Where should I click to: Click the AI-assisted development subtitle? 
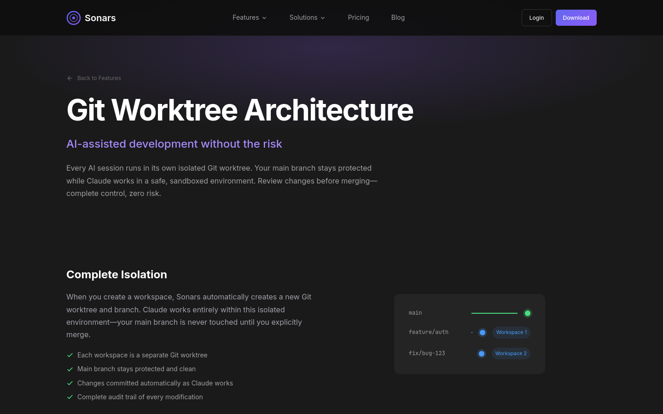174,144
